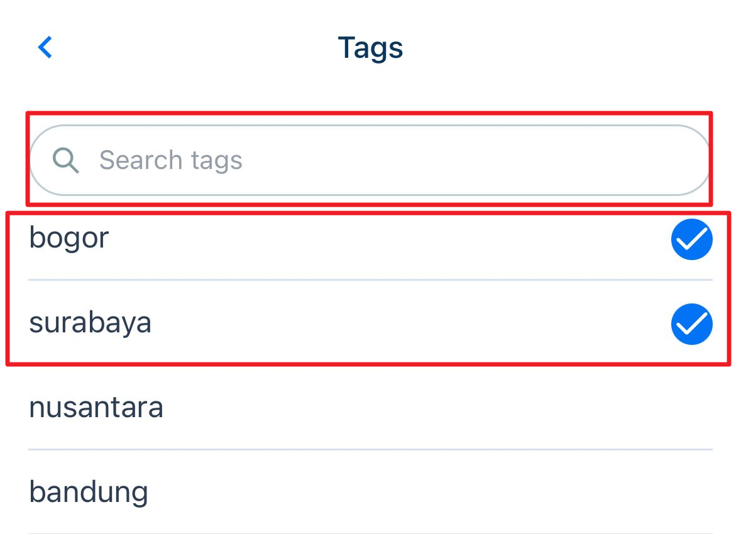Click the surabaya label text
Viewport: 741px width, 534px height.
click(90, 324)
